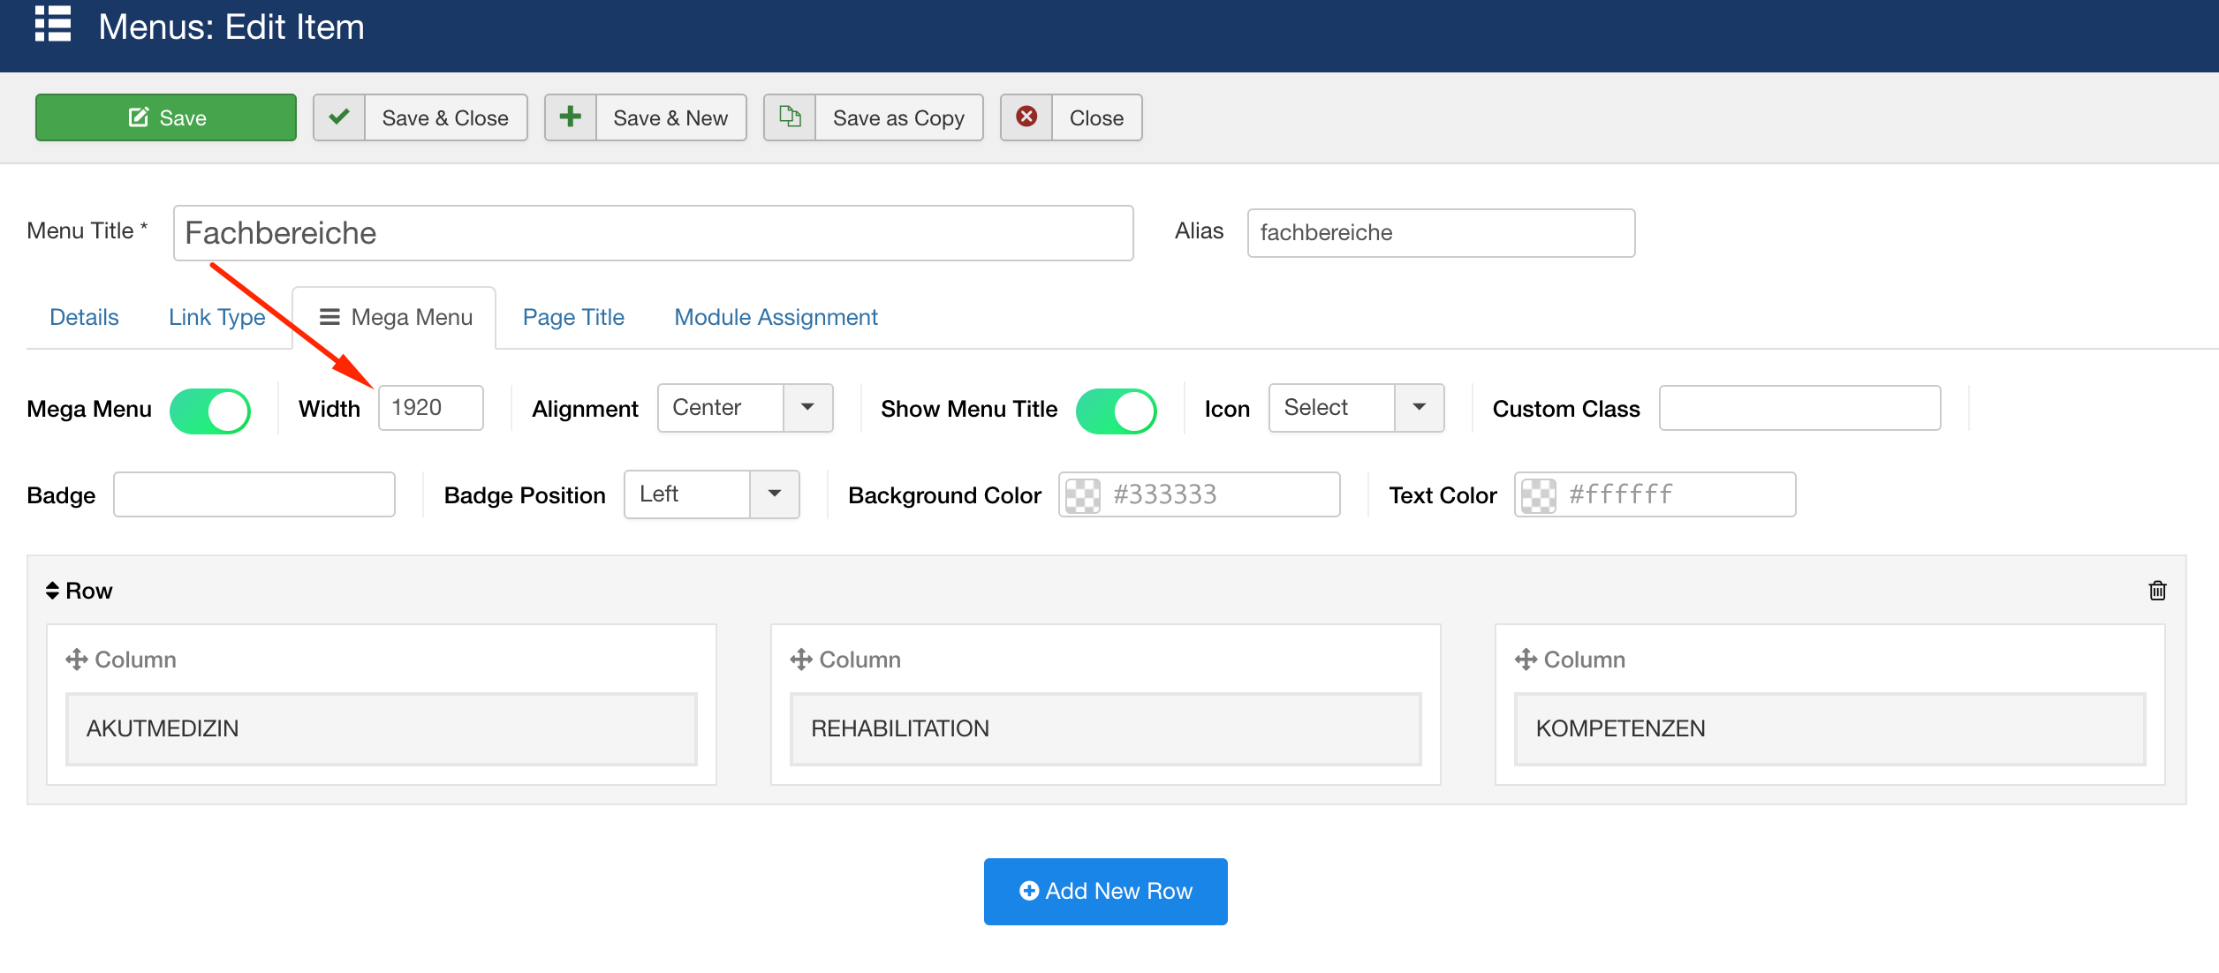Click into the Width input field
Viewport: 2219px width, 973px height.
pyautogui.click(x=431, y=408)
